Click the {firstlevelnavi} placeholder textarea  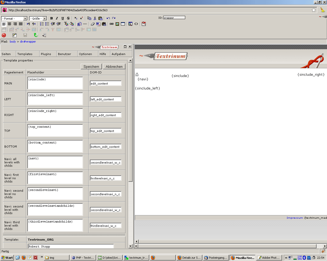(x=55, y=178)
